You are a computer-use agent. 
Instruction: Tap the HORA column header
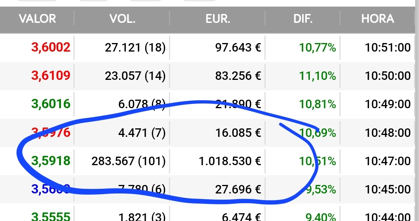(377, 19)
